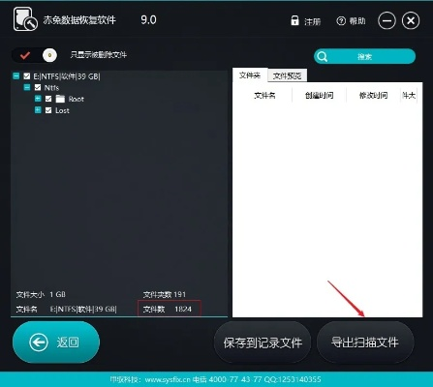Uncheck the E:|NTFS|软件|39 GB| checkbox
The image size is (433, 387).
click(27, 76)
